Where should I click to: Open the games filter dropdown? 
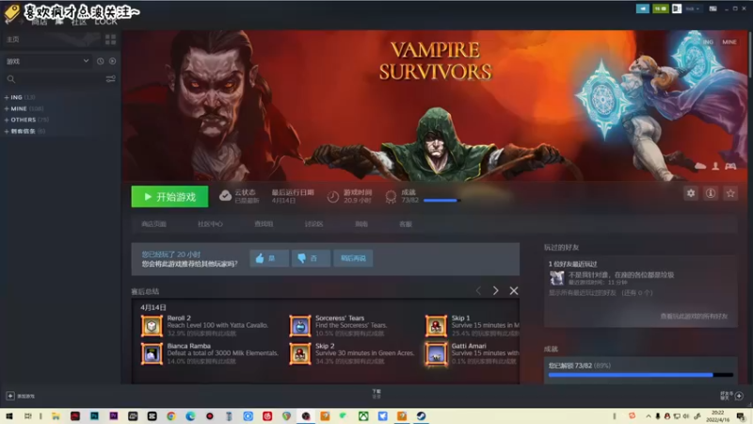pos(47,61)
